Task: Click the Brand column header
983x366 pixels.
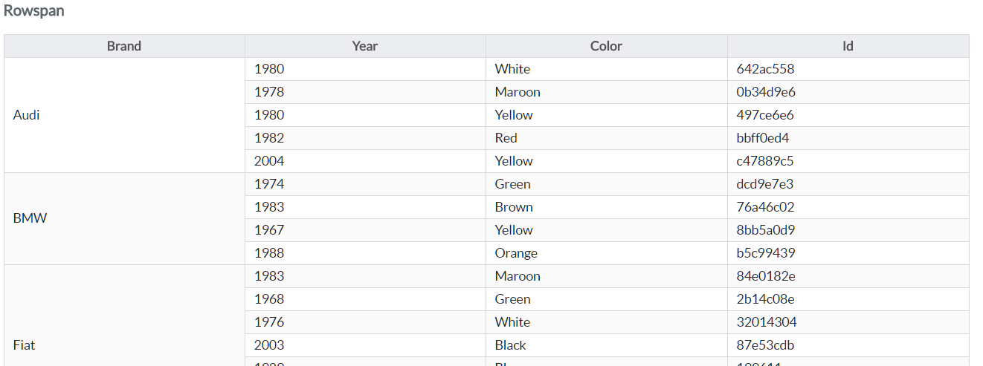Action: point(124,46)
